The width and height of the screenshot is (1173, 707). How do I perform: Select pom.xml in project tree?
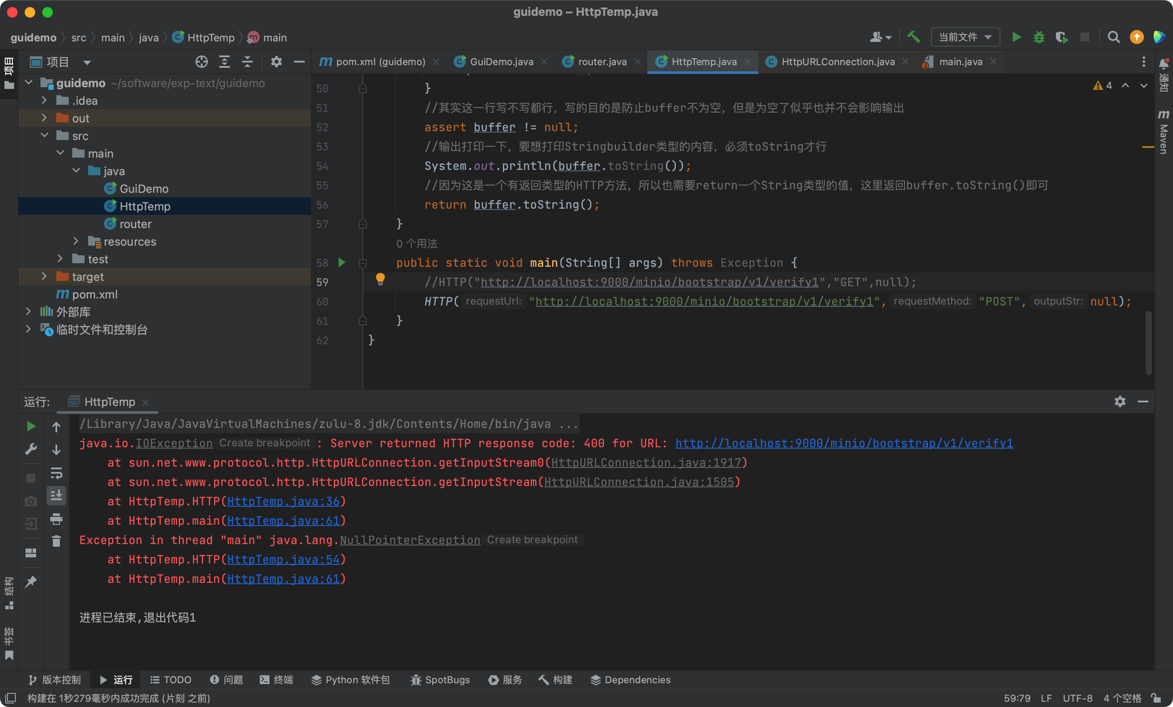[95, 294]
